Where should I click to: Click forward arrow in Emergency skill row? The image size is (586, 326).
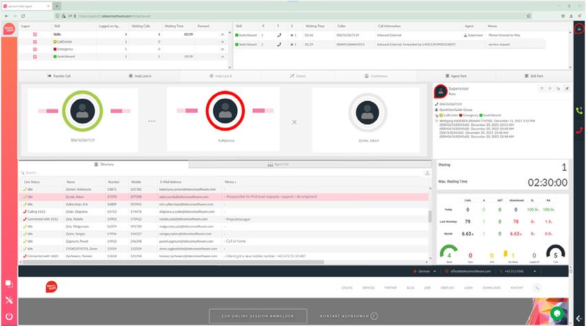coord(222,49)
